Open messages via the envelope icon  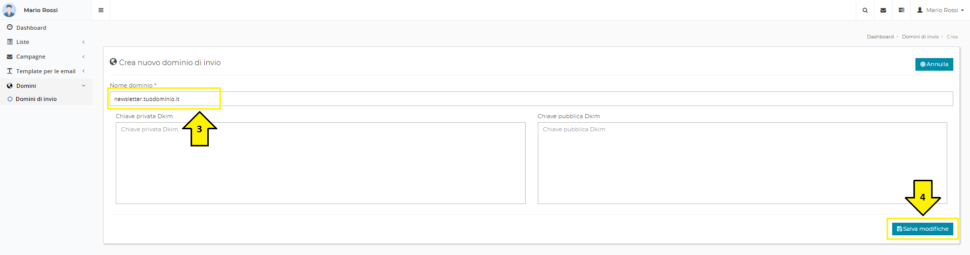883,10
